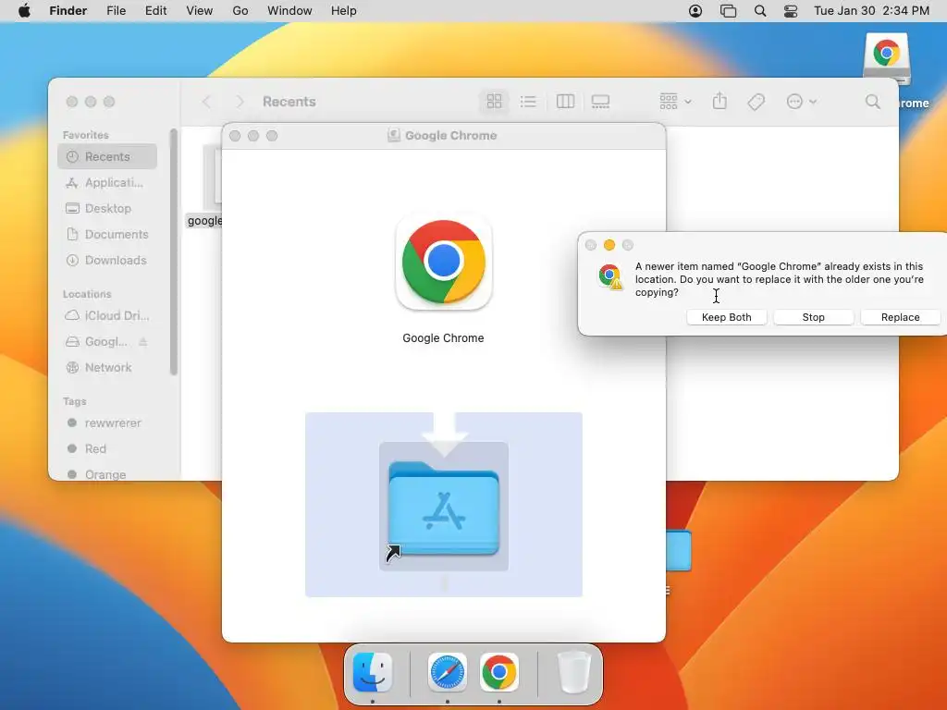This screenshot has height=710, width=947.
Task: Open the Finder menu in menu bar
Action: pyautogui.click(x=68, y=11)
